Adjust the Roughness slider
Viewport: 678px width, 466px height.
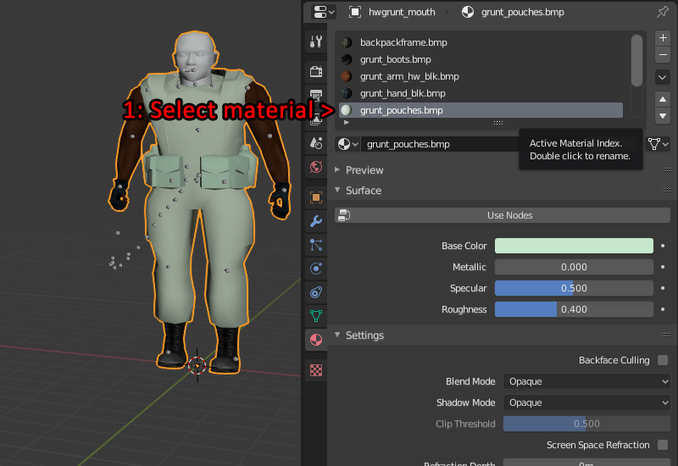(574, 309)
